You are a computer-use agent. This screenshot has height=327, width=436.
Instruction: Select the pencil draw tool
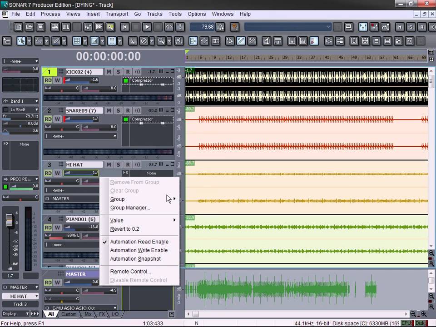pyautogui.click(x=56, y=41)
